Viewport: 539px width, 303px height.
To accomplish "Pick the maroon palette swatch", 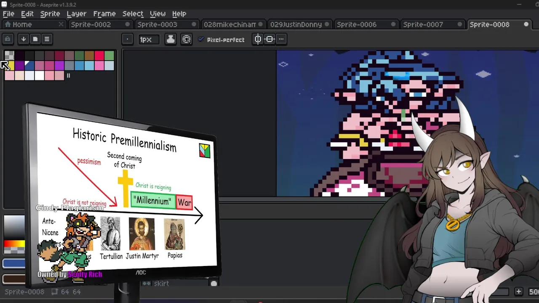I will [x=59, y=56].
